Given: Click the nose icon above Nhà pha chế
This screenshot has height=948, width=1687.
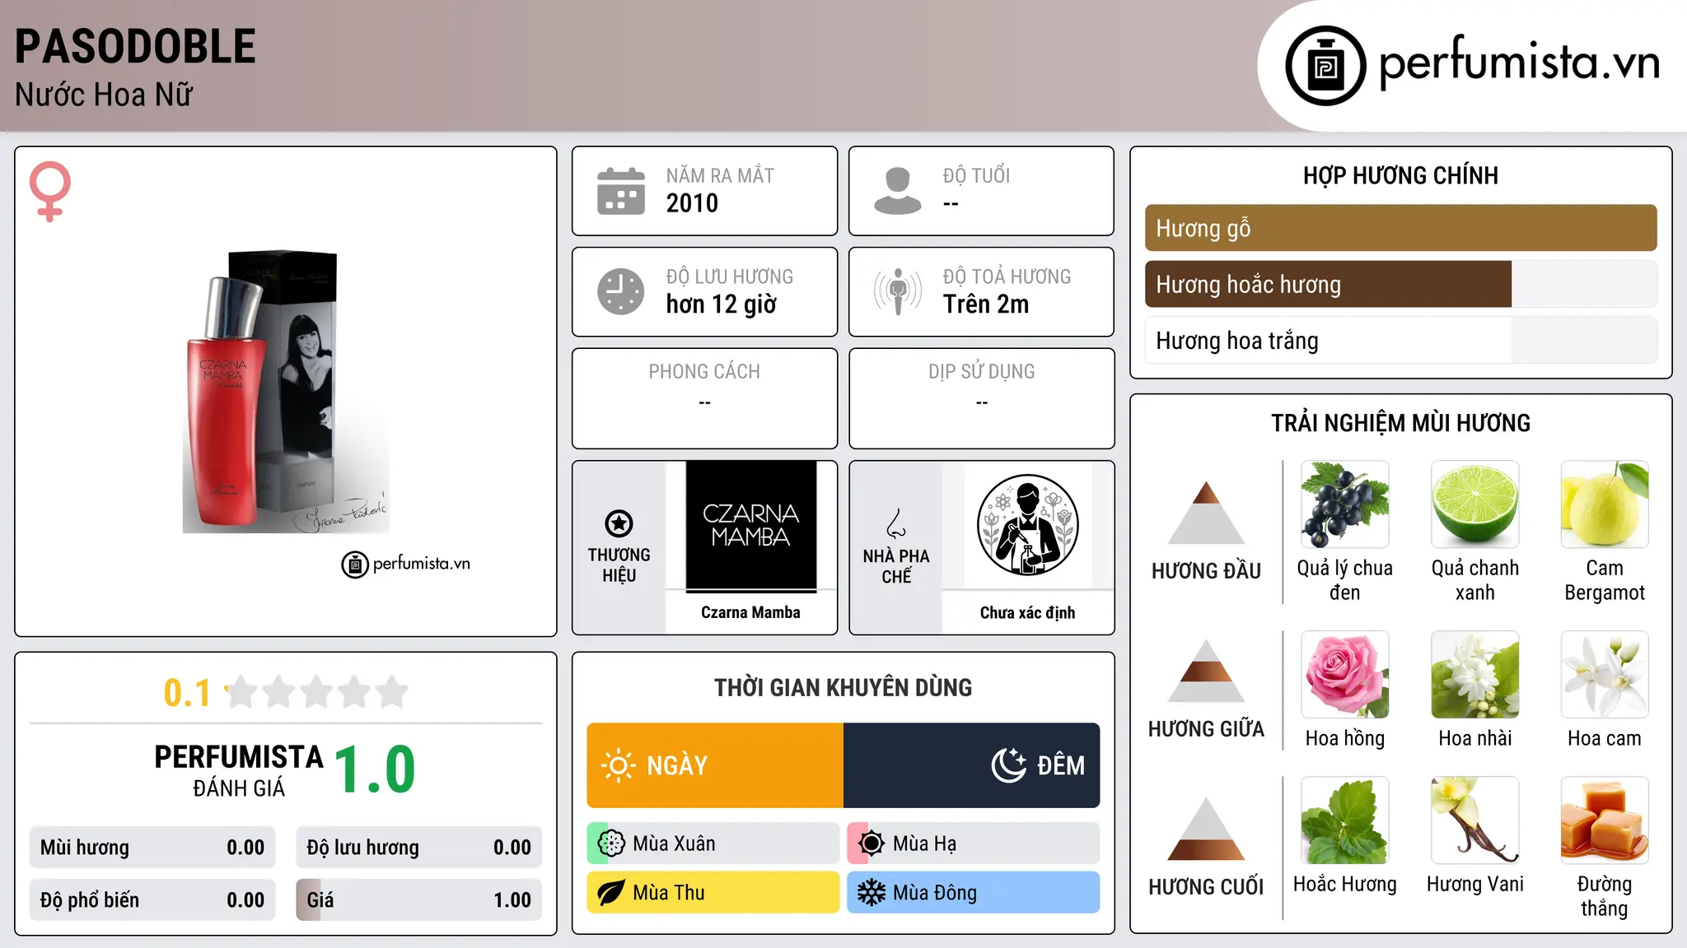Looking at the screenshot, I should click(x=896, y=523).
